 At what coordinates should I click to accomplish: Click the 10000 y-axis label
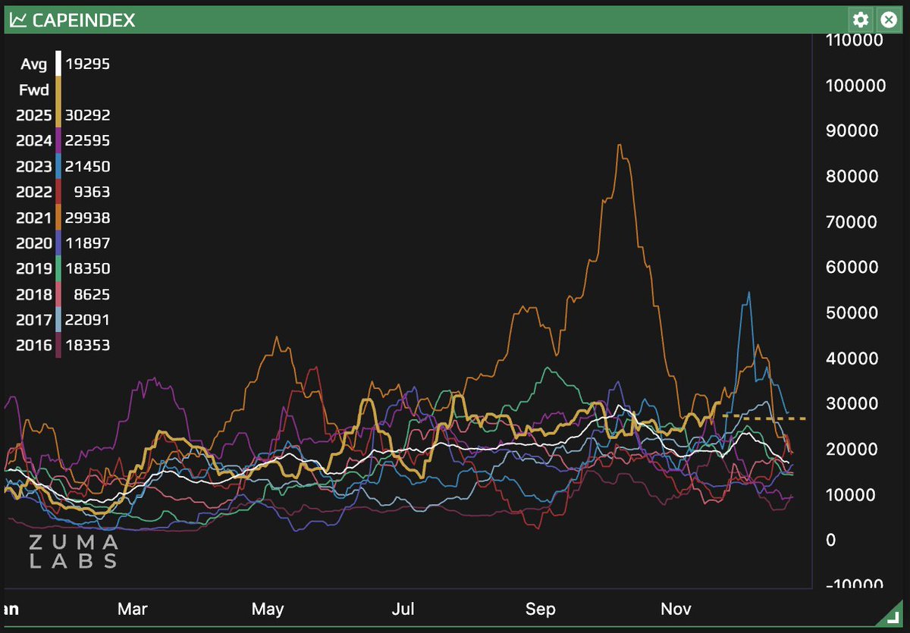852,495
